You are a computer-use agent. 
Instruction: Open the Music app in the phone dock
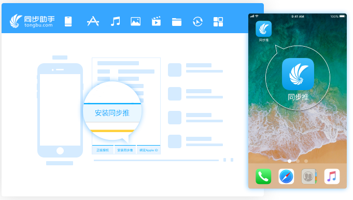point(332,176)
